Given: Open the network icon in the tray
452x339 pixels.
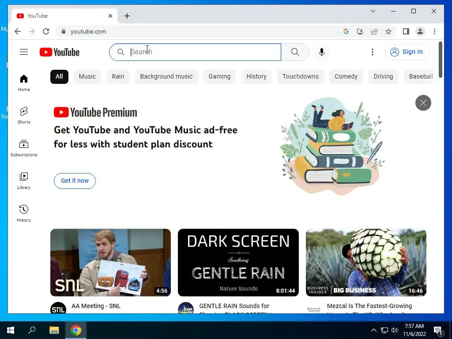Looking at the screenshot, I should 384,330.
